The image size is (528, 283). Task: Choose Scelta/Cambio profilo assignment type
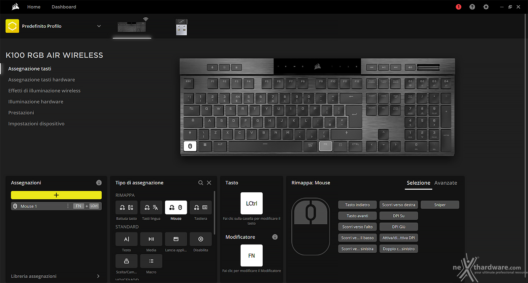click(126, 261)
